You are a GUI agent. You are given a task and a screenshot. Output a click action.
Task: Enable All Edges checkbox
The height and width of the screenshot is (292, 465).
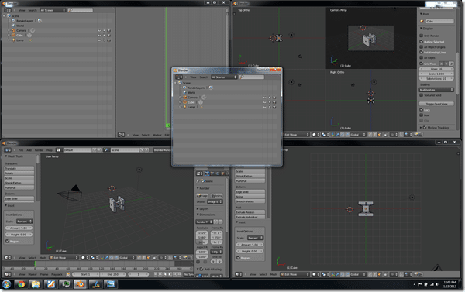point(421,57)
